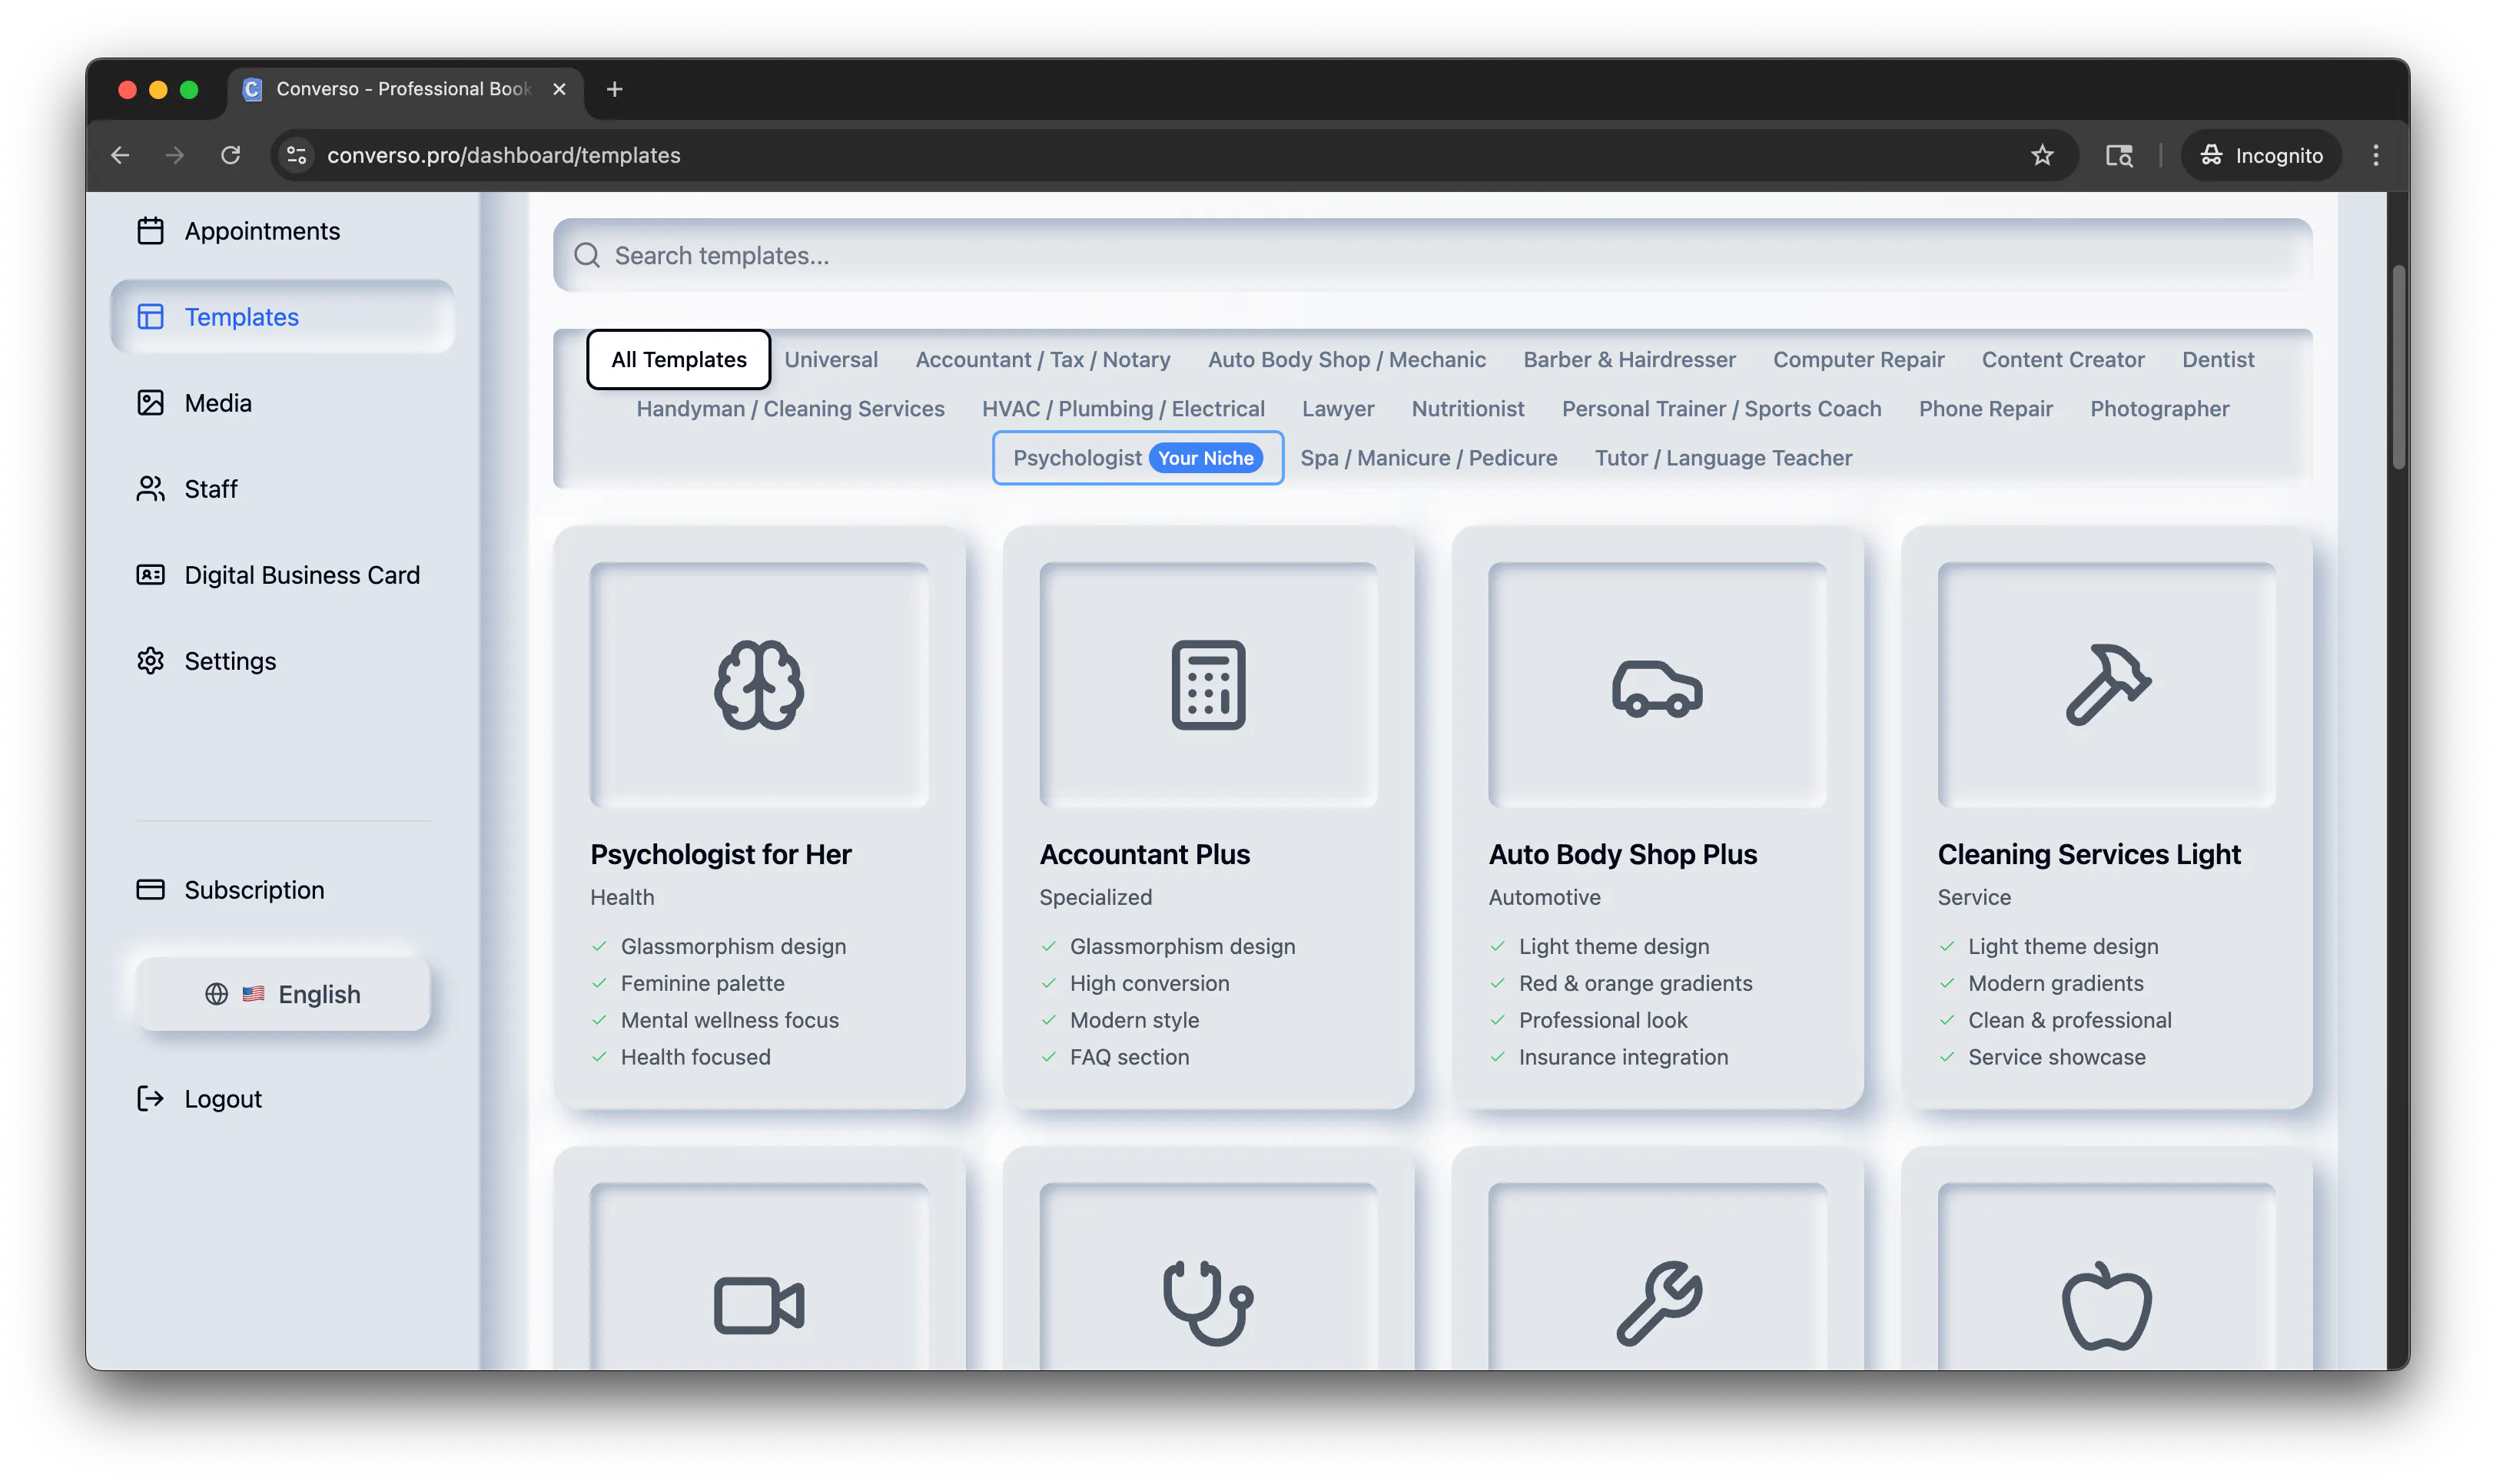Open Appointments calendar icon in sidebar
Viewport: 2496px width, 1484px height.
click(150, 231)
